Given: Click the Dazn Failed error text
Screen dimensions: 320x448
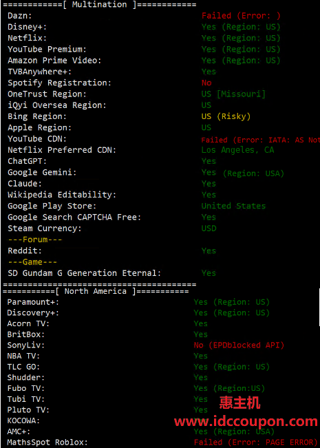Looking at the screenshot, I should click(x=241, y=16).
